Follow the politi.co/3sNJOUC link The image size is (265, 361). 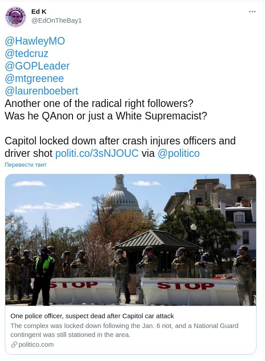(97, 153)
